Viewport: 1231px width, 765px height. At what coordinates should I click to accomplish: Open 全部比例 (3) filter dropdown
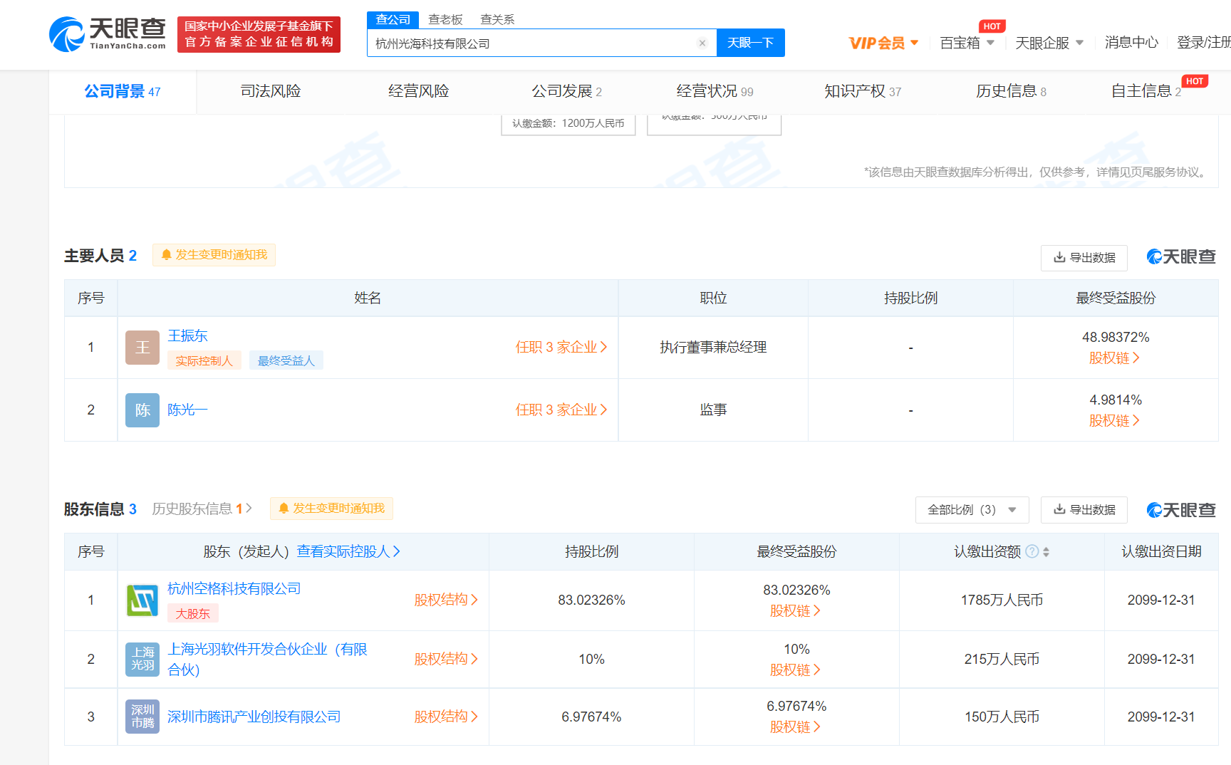(972, 510)
